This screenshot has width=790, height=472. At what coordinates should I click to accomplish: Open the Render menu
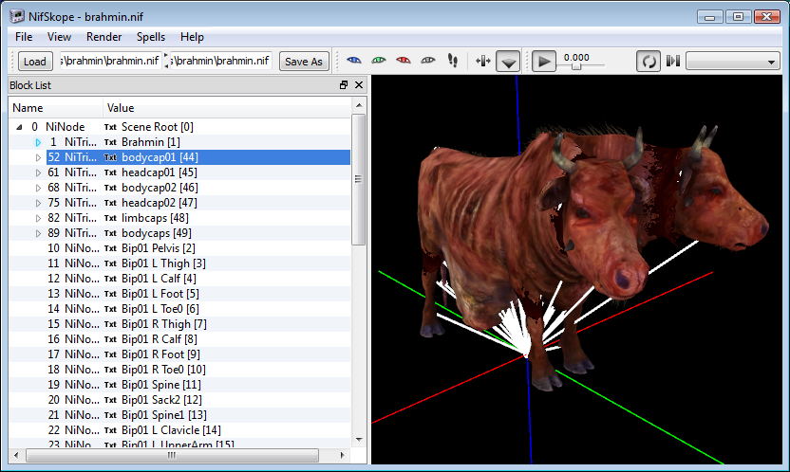point(103,37)
